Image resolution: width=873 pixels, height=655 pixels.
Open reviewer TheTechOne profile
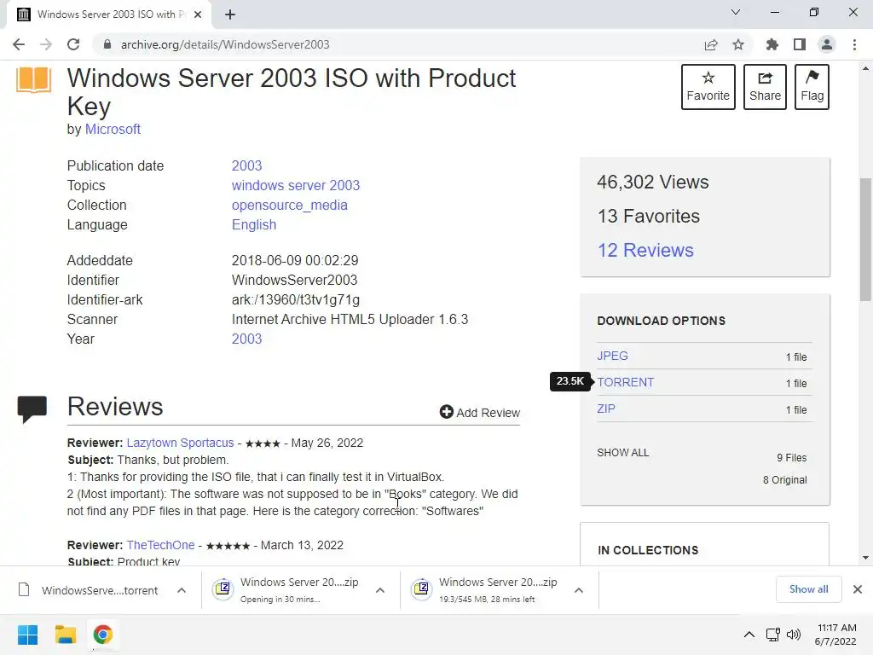[160, 545]
